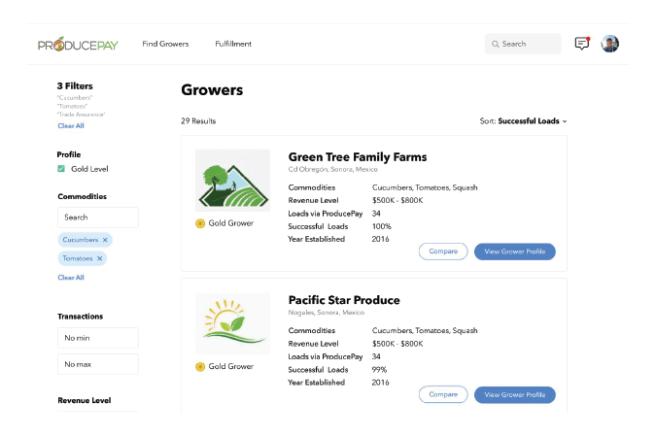Open Pacific Star Produce title
656x436 pixels.
[x=344, y=300]
